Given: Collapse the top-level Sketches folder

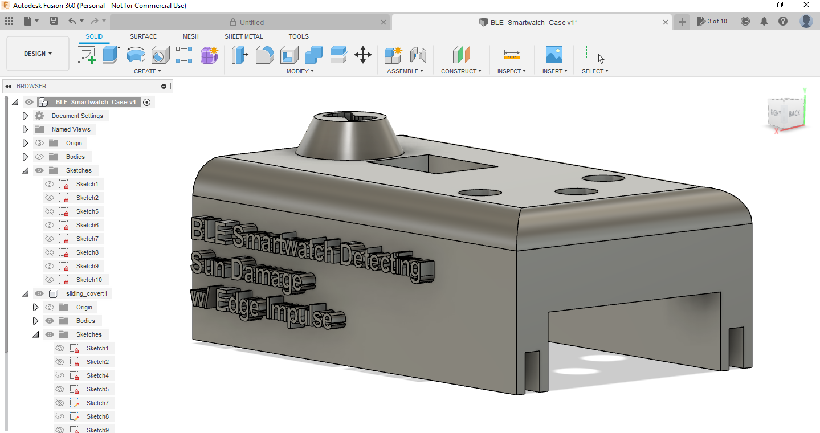Looking at the screenshot, I should [x=25, y=170].
